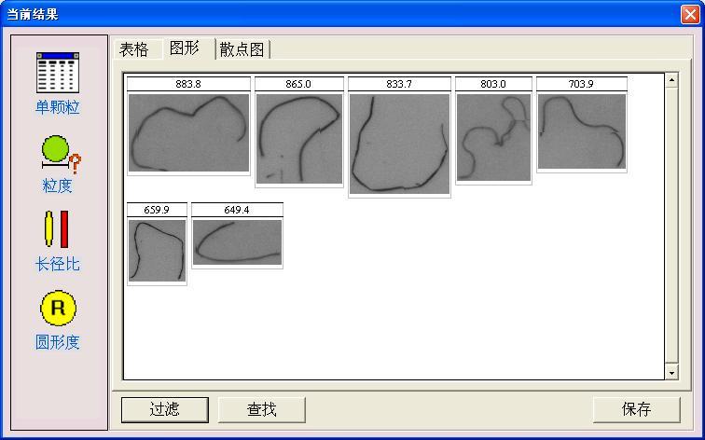Close the 当前结果 window
Screen dimensions: 705x440
690,14
